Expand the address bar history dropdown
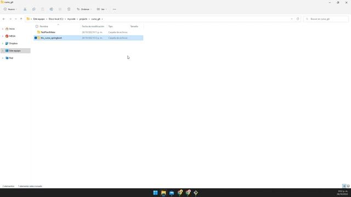 tap(292, 19)
